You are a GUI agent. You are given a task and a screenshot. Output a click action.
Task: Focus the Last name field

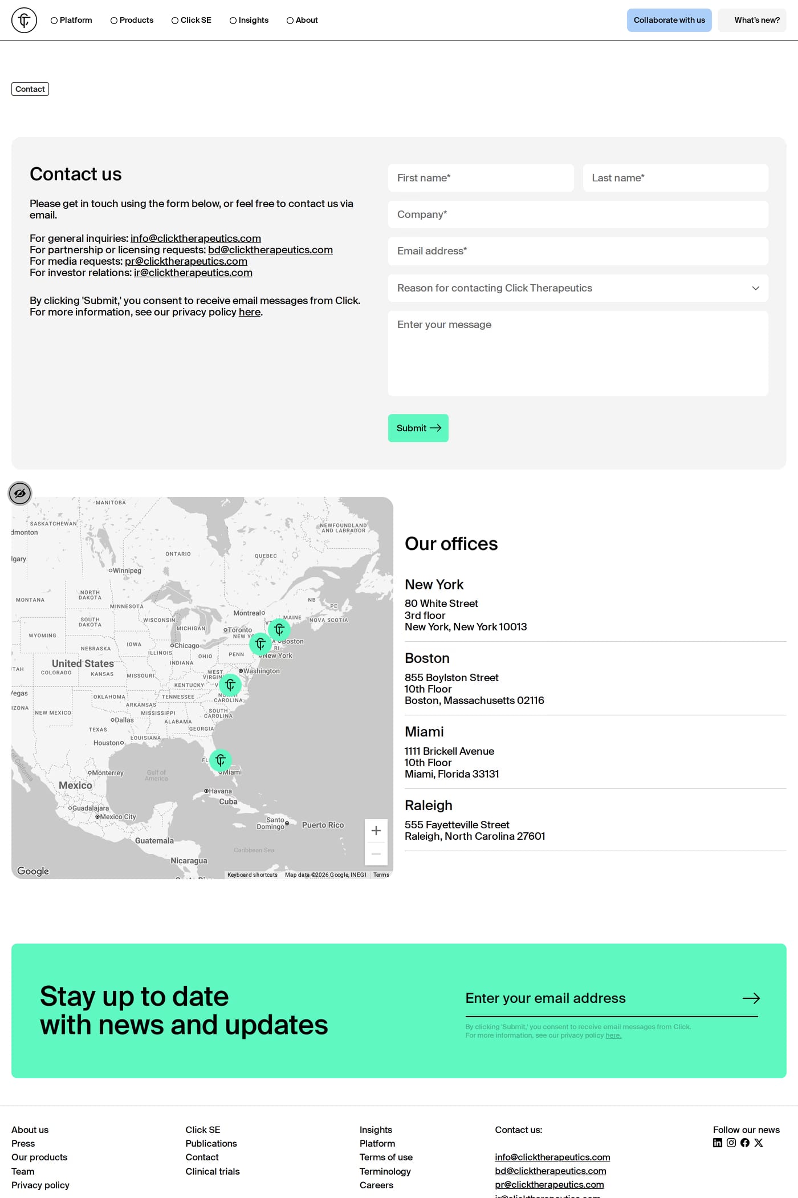click(675, 178)
